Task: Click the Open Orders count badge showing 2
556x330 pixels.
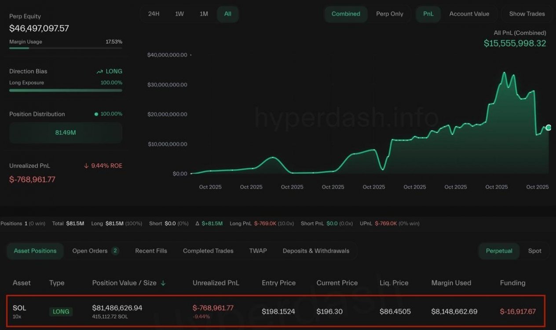Action: [x=115, y=251]
